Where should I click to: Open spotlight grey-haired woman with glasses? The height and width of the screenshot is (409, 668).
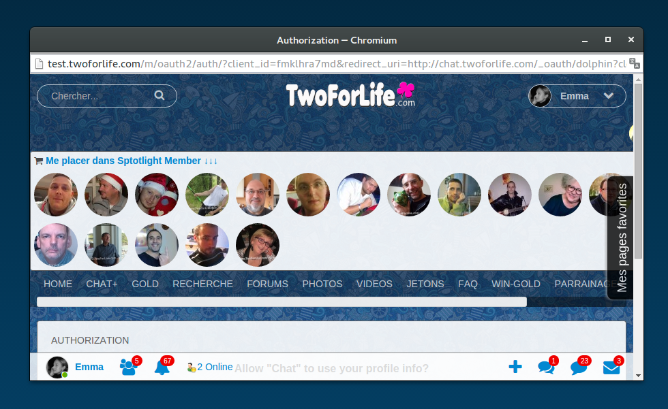tap(560, 195)
